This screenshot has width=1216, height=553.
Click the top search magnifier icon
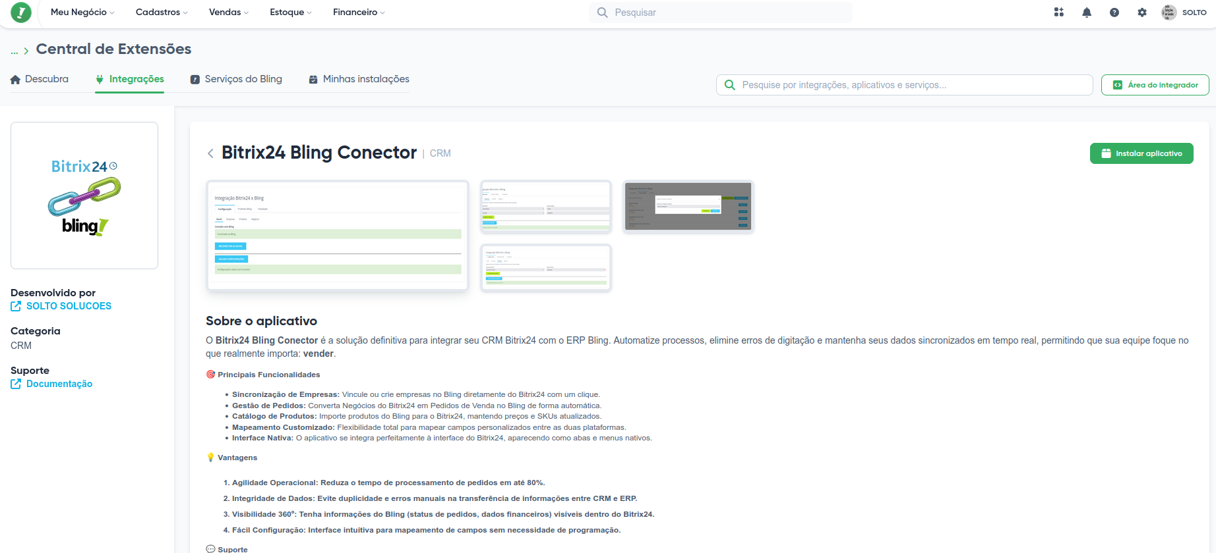point(602,13)
